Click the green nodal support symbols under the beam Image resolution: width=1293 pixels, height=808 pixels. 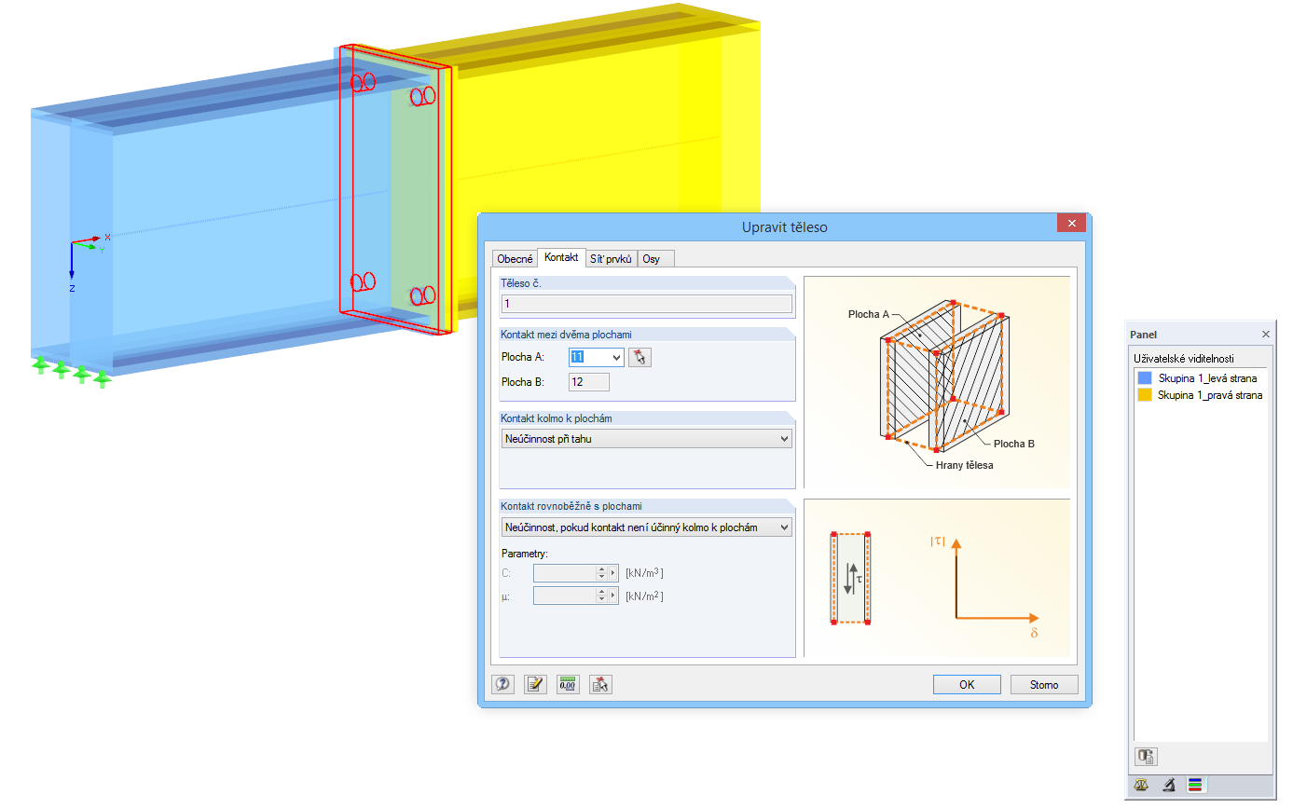72,370
